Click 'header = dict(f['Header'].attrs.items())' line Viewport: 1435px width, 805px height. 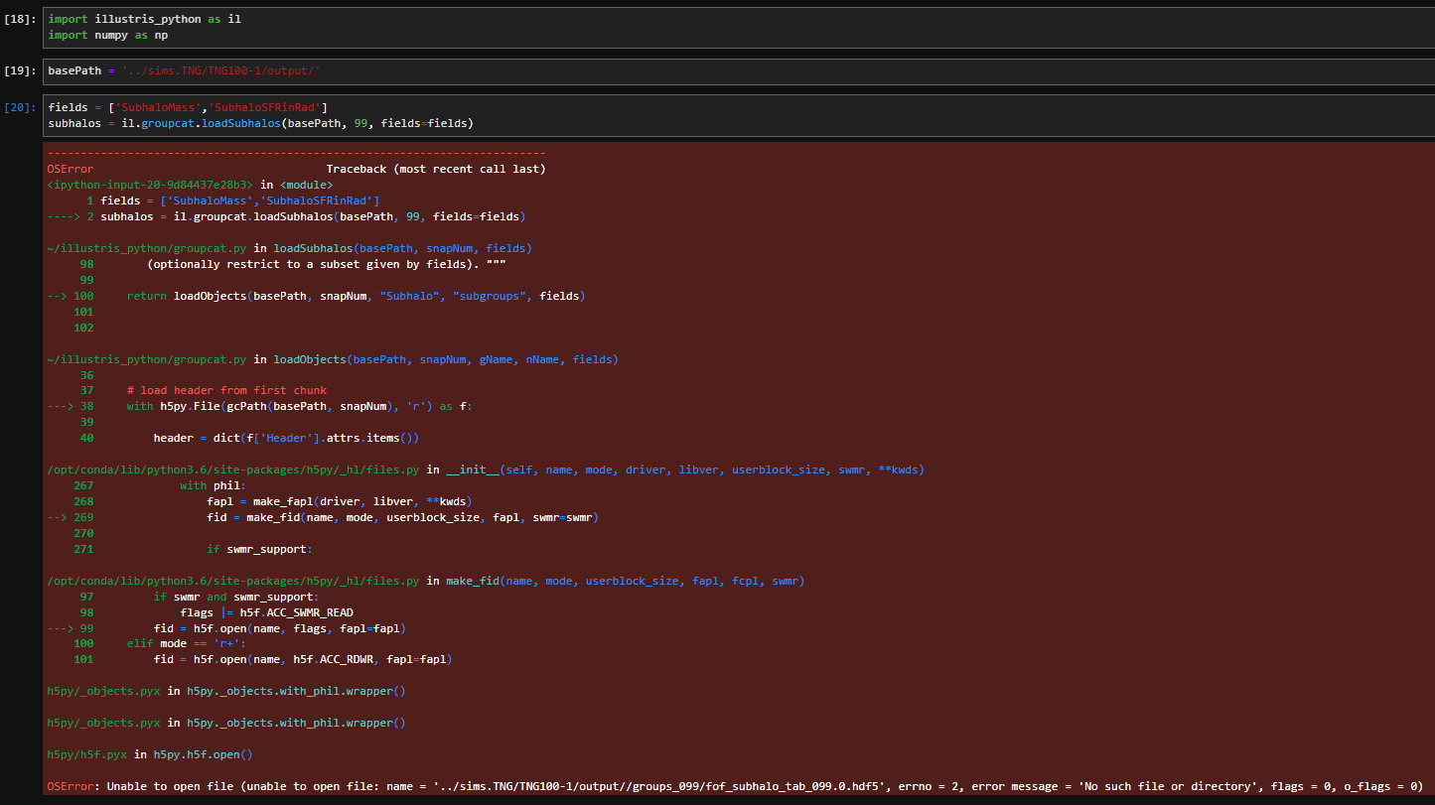click(286, 438)
